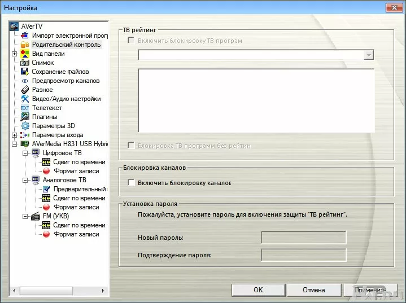The width and height of the screenshot is (406, 303).
Task: Click the Сохранение файлов floppy disk icon
Action: point(25,72)
